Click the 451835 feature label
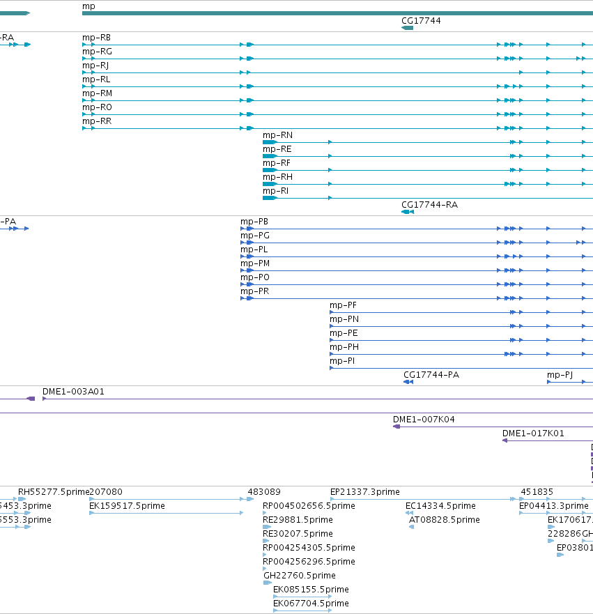The image size is (593, 614). coord(537,492)
